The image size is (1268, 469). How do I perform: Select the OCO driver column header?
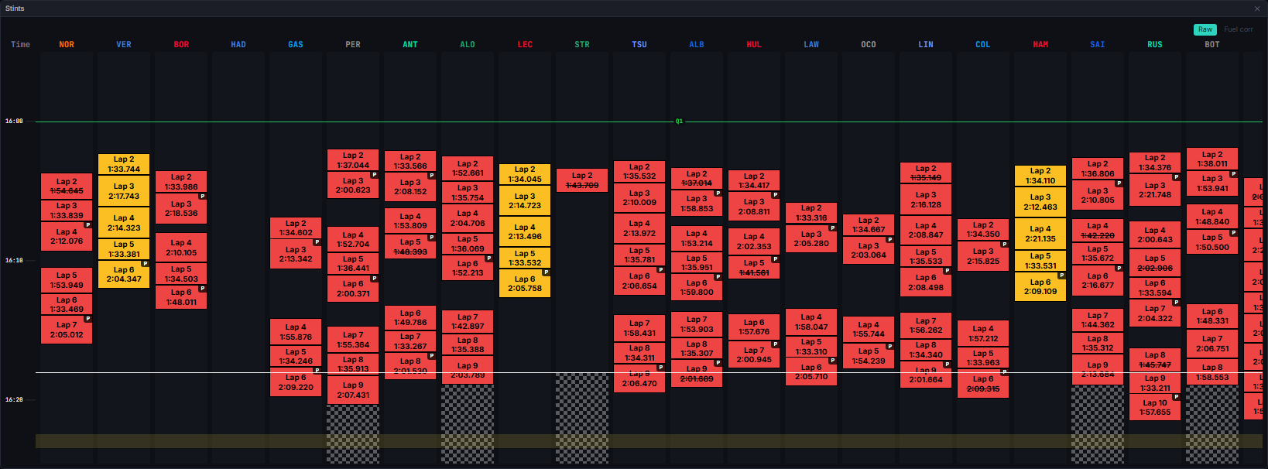[x=869, y=45]
